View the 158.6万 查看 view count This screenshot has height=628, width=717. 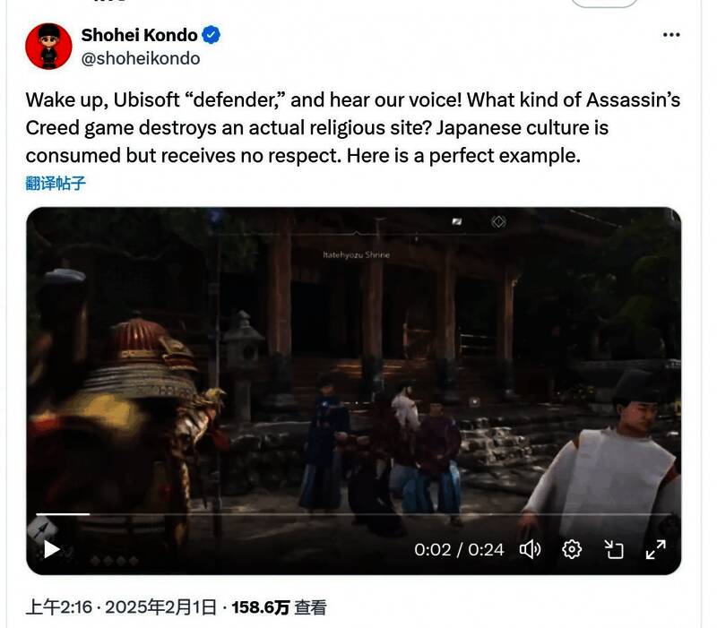279,607
